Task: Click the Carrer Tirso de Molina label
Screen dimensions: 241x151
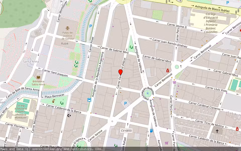Action: 209,123
